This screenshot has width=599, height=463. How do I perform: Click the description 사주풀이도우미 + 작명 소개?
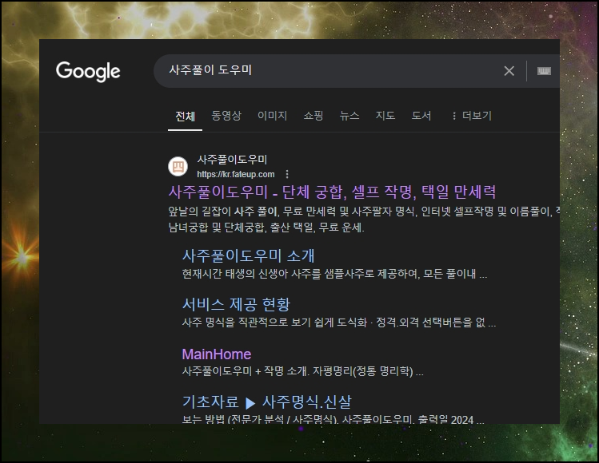(x=302, y=371)
